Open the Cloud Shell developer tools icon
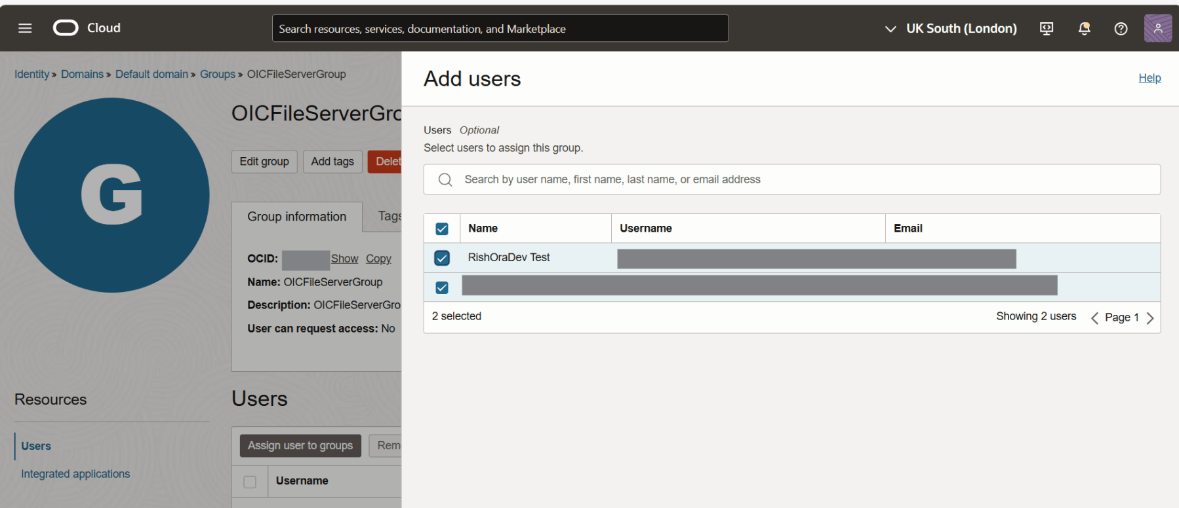Screen dimensions: 1179x508 click(1047, 29)
